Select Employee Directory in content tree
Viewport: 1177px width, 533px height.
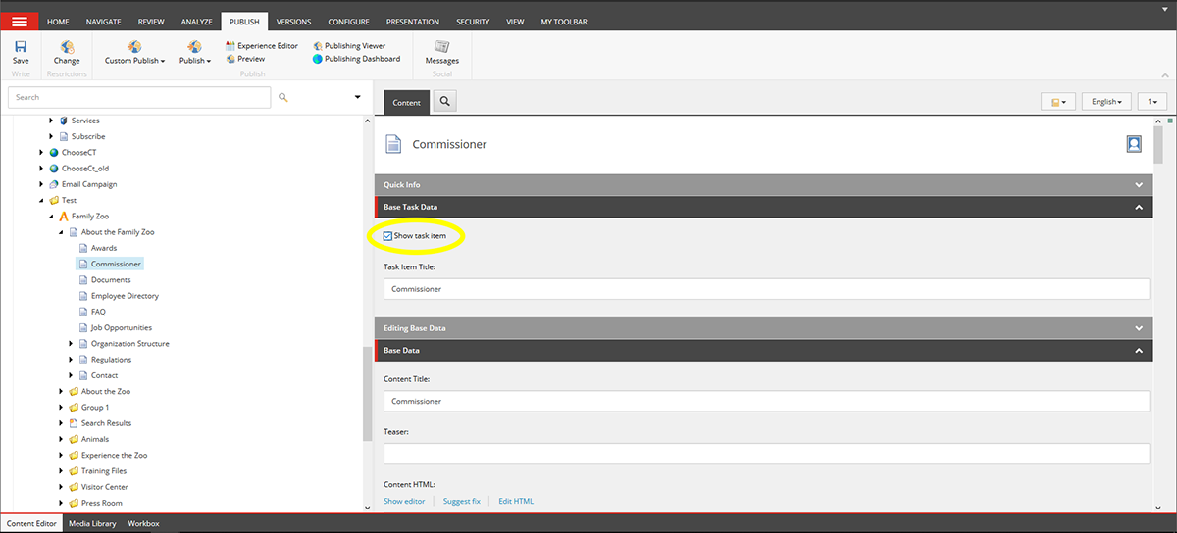[x=125, y=296]
